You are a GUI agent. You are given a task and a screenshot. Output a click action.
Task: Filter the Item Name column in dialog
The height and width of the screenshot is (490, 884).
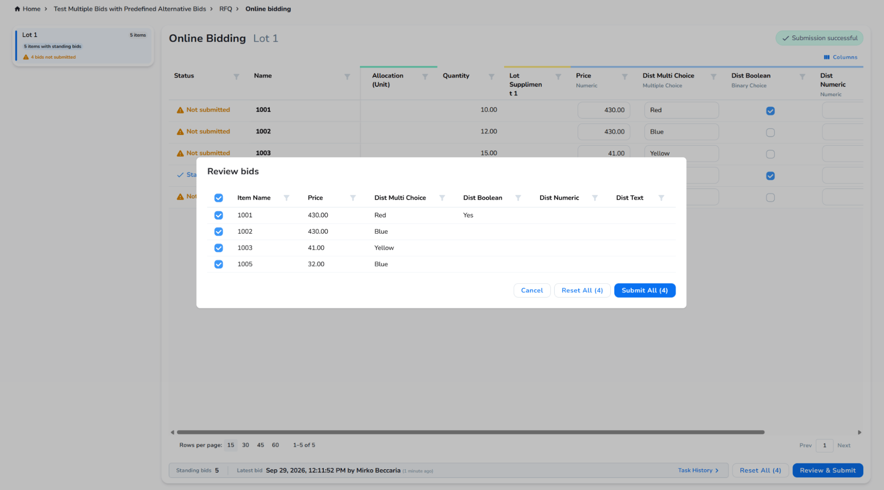(x=287, y=198)
